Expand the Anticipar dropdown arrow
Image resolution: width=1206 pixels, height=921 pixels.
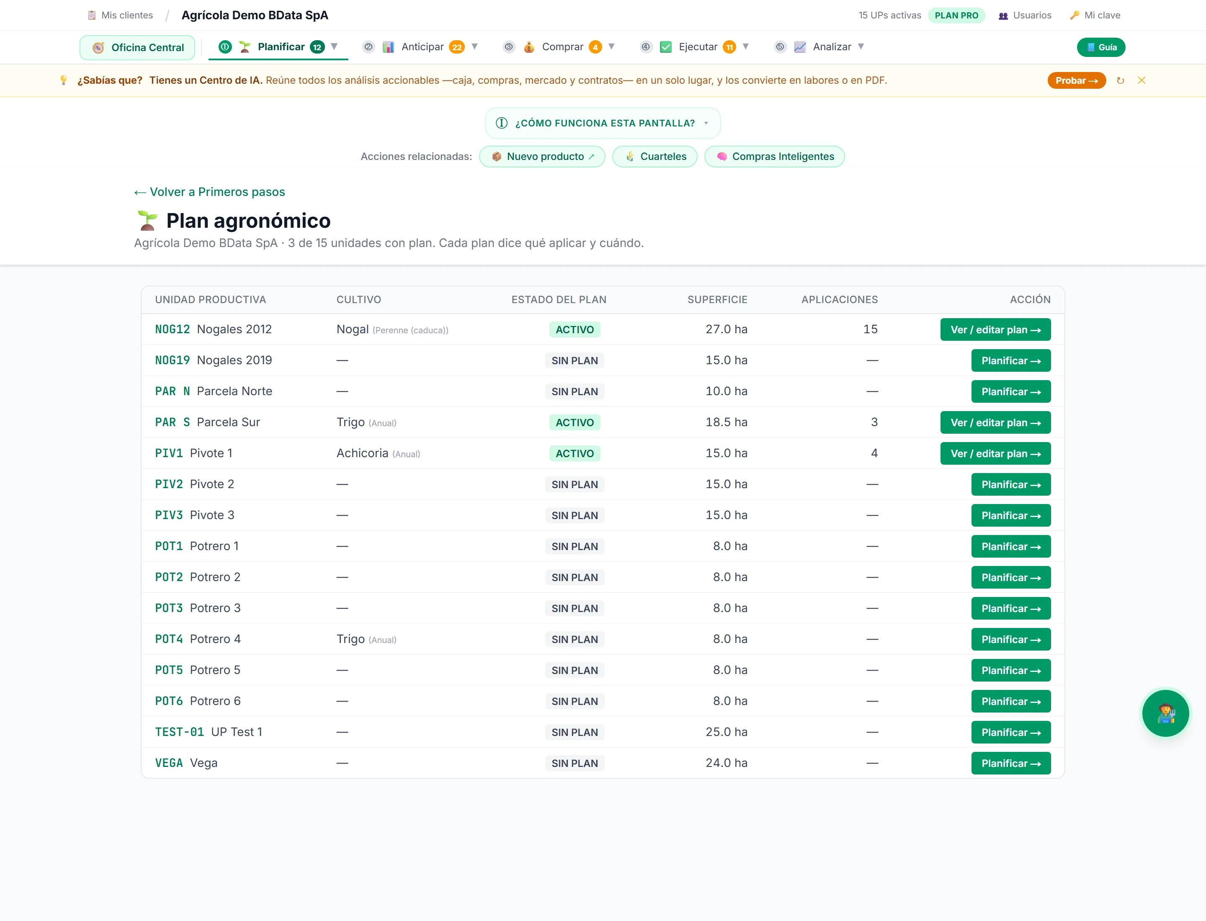[x=475, y=46]
